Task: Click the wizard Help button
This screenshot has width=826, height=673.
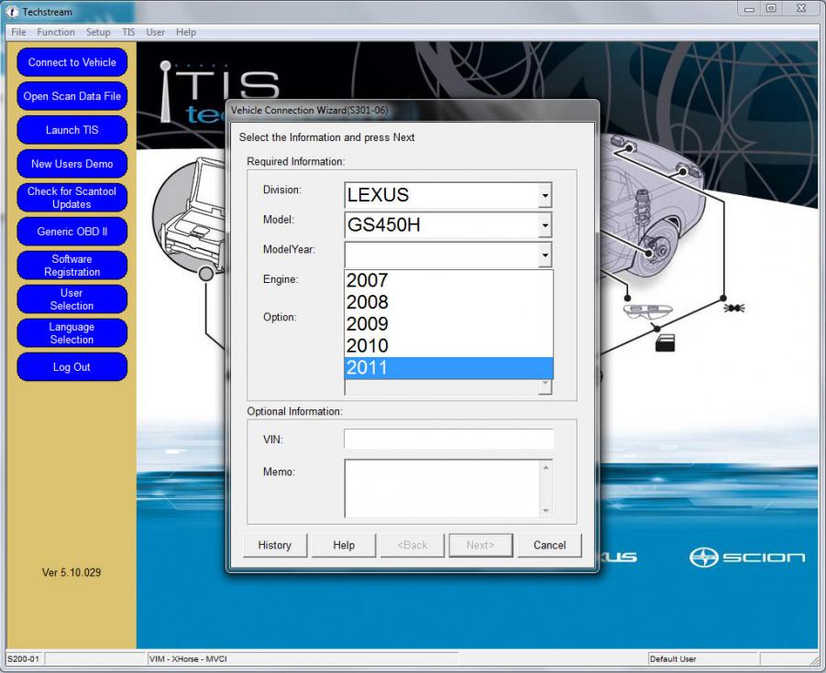Action: tap(344, 545)
